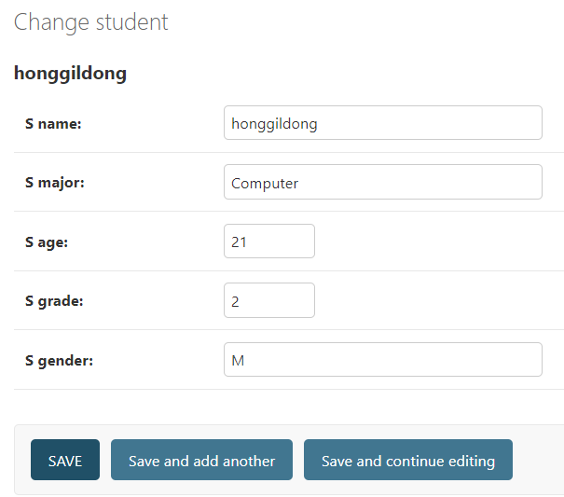Viewport: 564px width, 497px height.
Task: Place cursor on honggildong in name field
Action: coord(274,124)
